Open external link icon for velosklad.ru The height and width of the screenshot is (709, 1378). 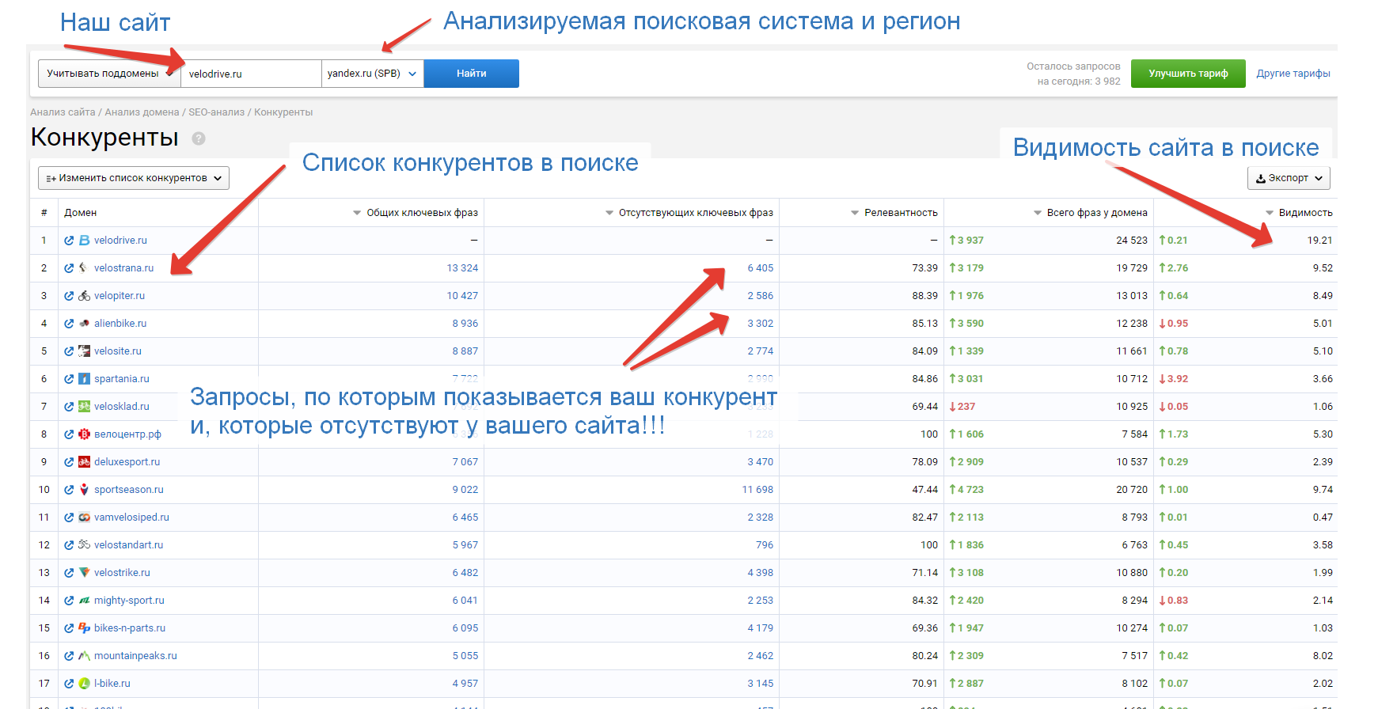[x=69, y=407]
